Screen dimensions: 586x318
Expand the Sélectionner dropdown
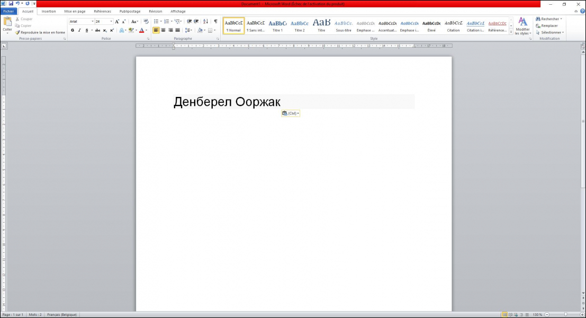coord(550,32)
